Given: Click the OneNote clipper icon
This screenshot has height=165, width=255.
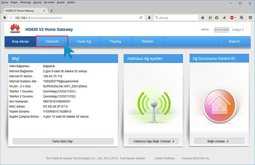Looking at the screenshot, I should point(242,18).
